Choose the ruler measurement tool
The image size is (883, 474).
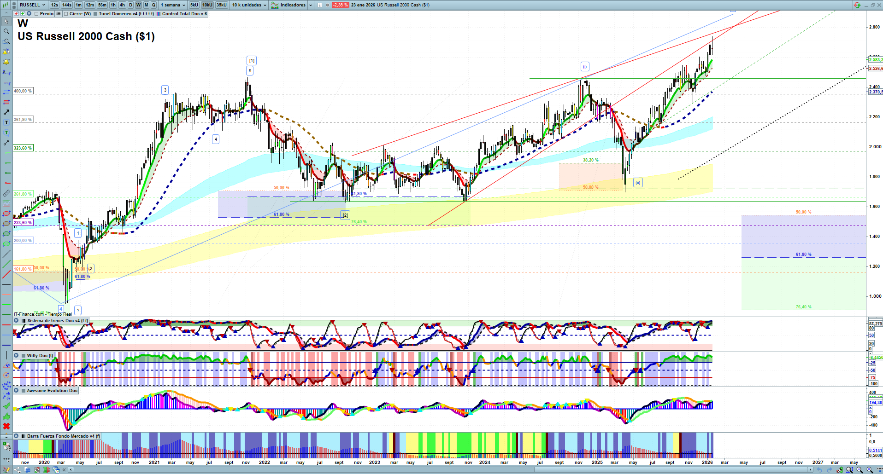(6, 193)
